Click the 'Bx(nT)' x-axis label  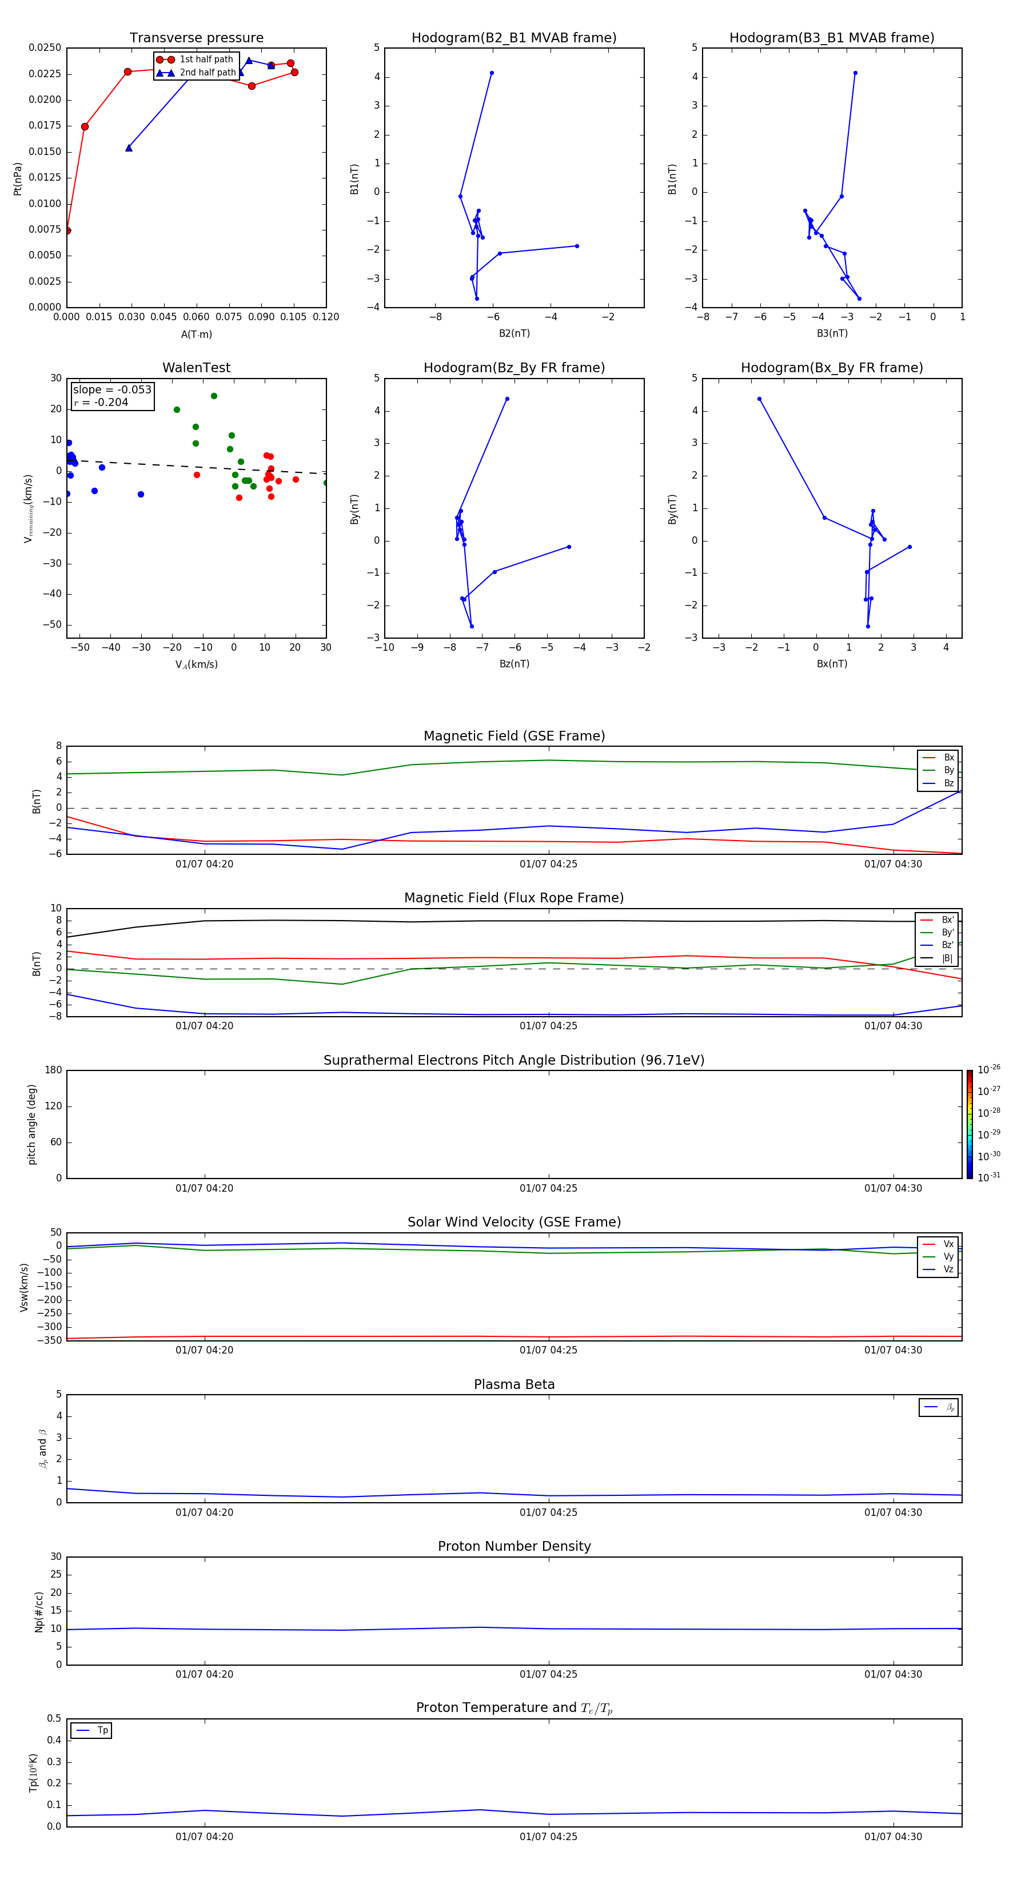(832, 664)
